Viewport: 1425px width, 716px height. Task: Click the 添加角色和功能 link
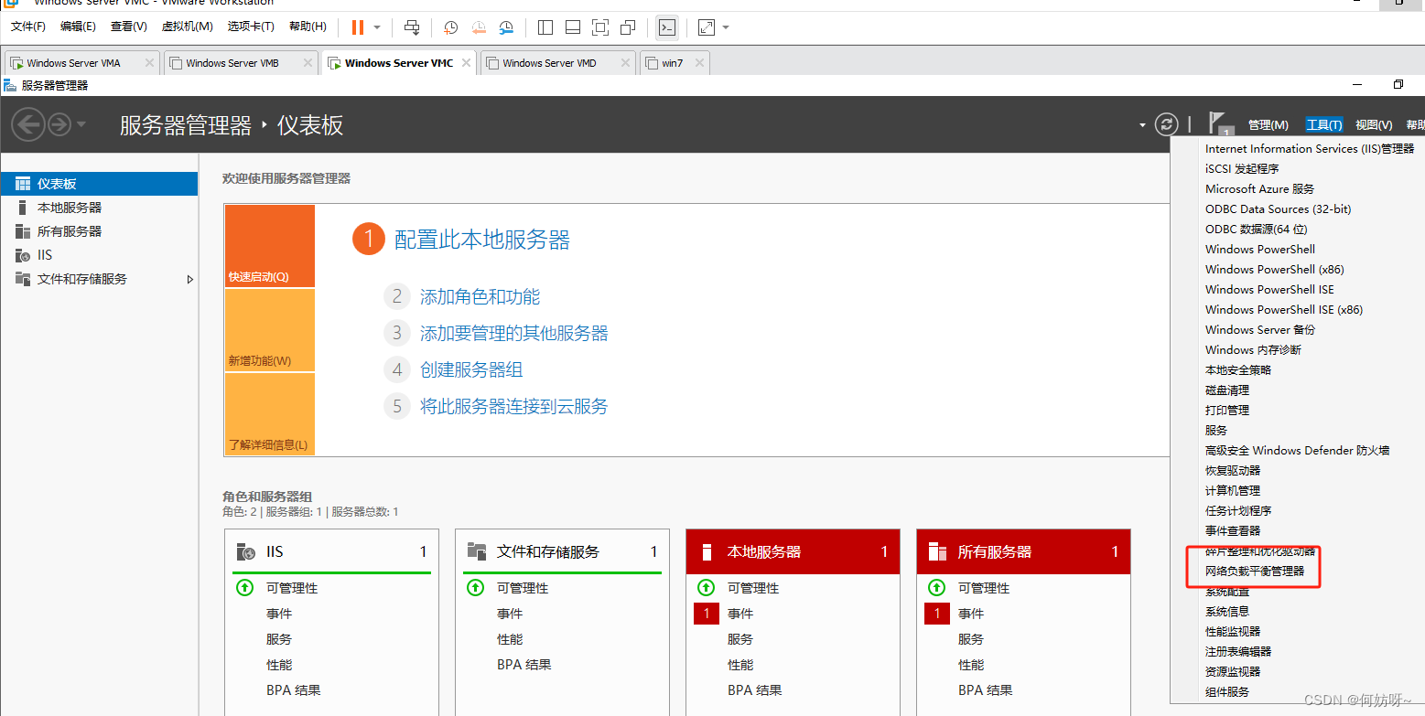point(480,296)
